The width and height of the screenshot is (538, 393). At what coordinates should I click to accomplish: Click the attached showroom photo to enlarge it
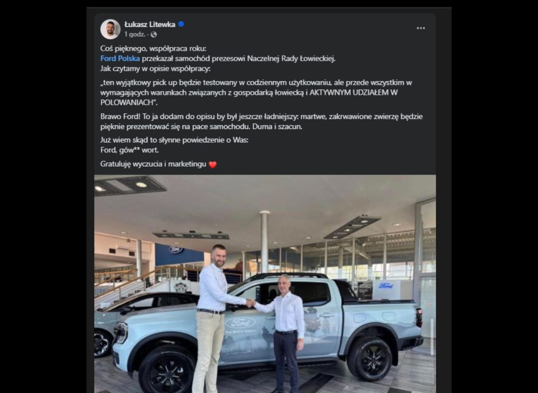tap(269, 283)
